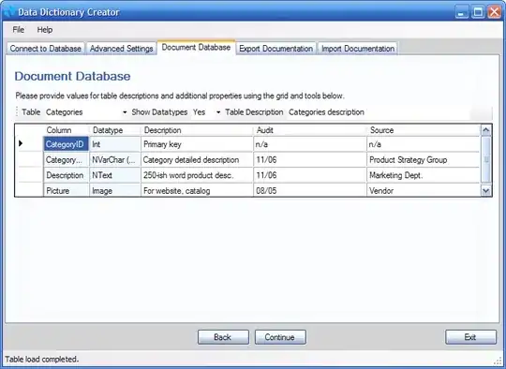Switch to the Connect to Database tab
Viewport: 506px width, 369px height.
click(46, 49)
